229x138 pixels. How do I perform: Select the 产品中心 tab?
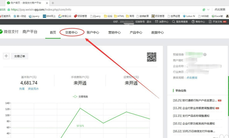click(136, 32)
